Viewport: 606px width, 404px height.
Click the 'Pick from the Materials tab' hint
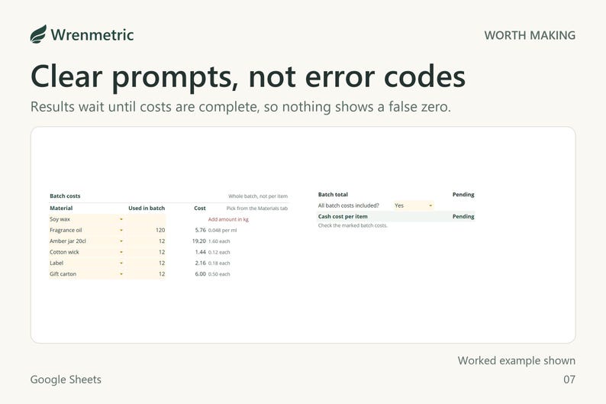click(257, 208)
